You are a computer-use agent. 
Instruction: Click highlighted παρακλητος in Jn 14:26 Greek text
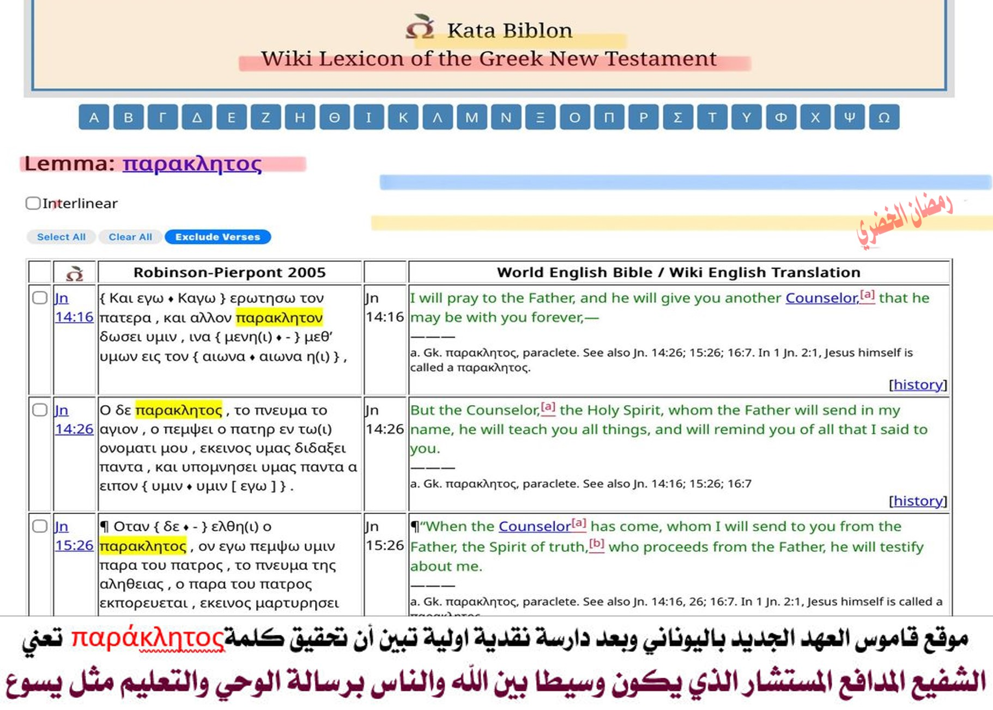click(179, 410)
